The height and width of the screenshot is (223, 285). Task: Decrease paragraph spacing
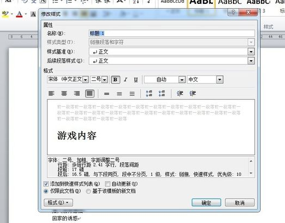point(162,93)
